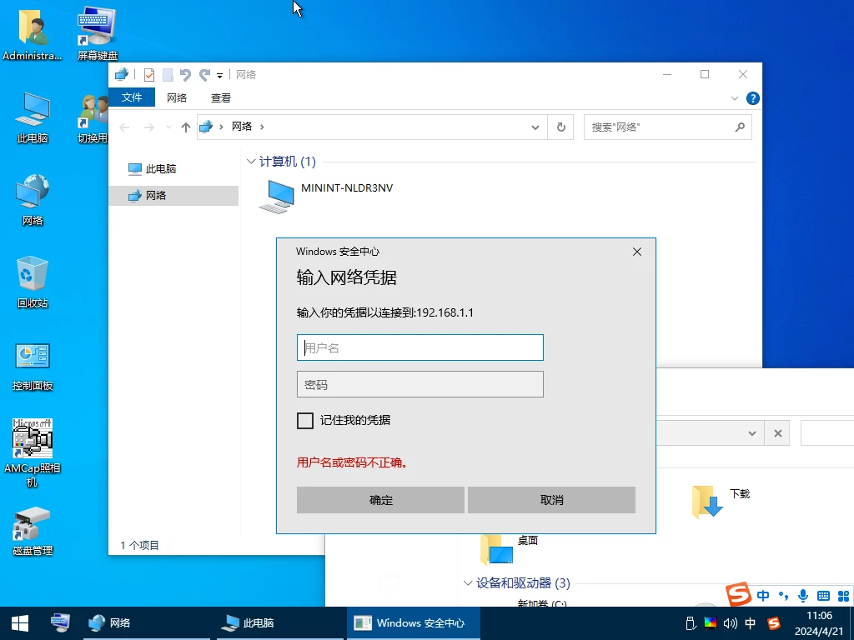The height and width of the screenshot is (640, 854).
Task: Collapse the 设备和驱动器 (3) group
Action: [x=467, y=582]
